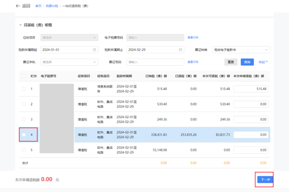Collapse the 待退税（费）明细 section chevron
This screenshot has height=192, width=289.
(20, 25)
